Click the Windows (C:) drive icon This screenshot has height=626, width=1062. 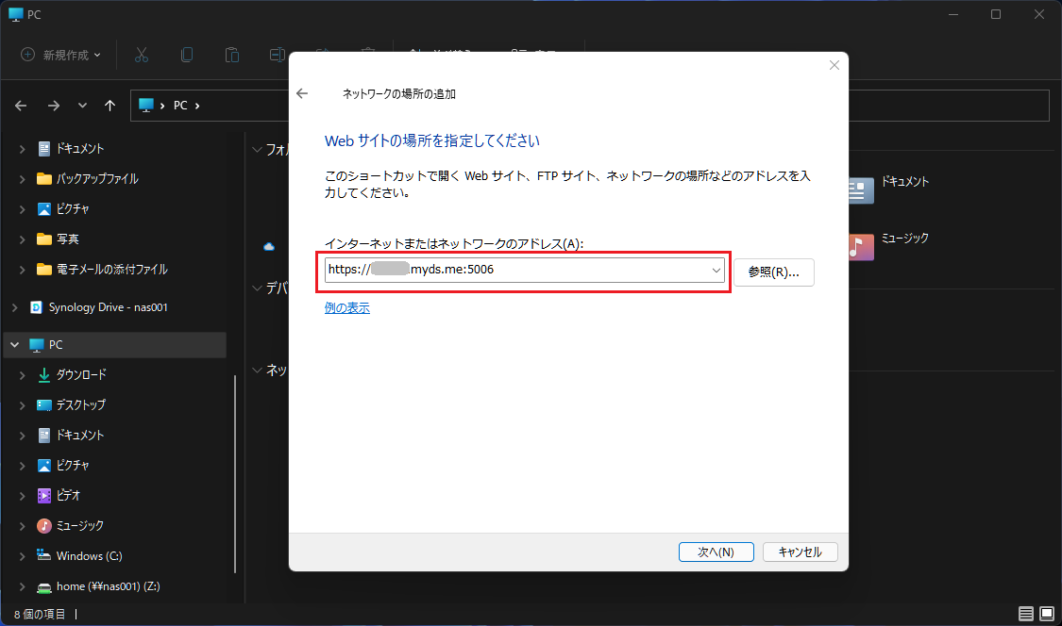click(44, 555)
